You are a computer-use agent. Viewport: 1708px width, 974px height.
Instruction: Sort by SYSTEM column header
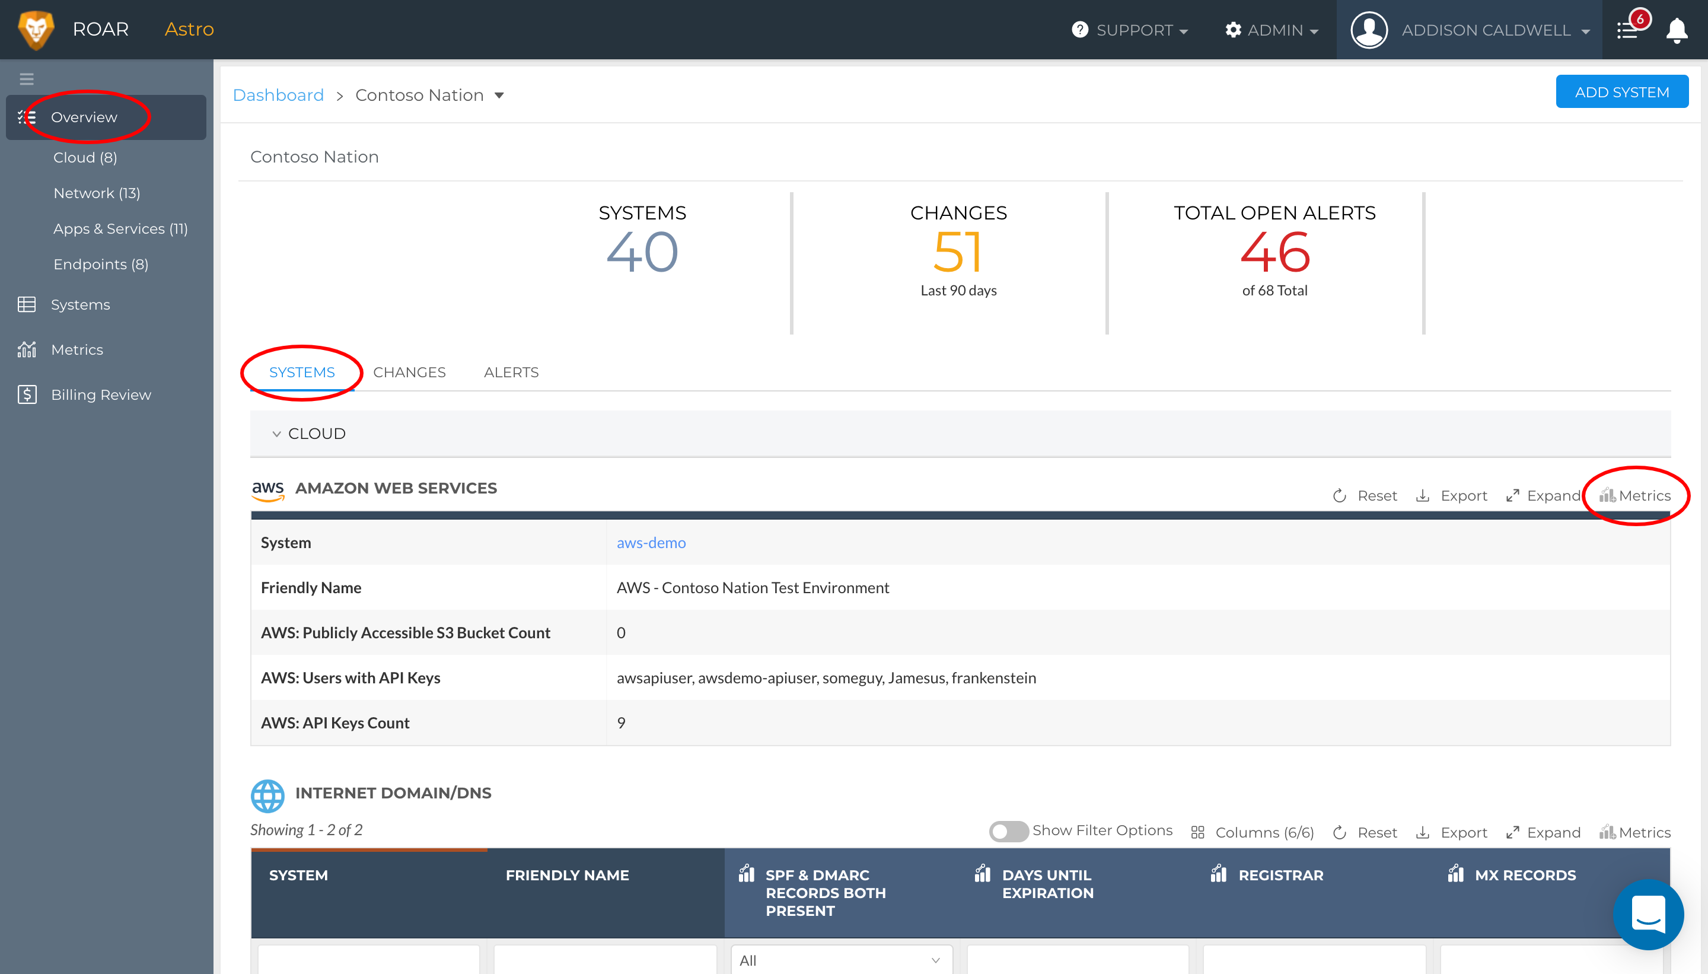point(298,875)
